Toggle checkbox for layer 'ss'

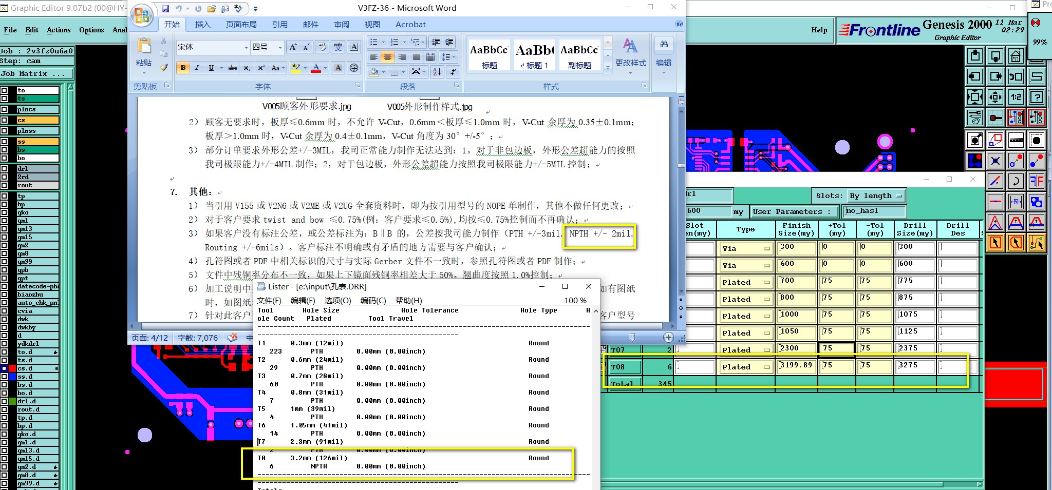(4, 142)
